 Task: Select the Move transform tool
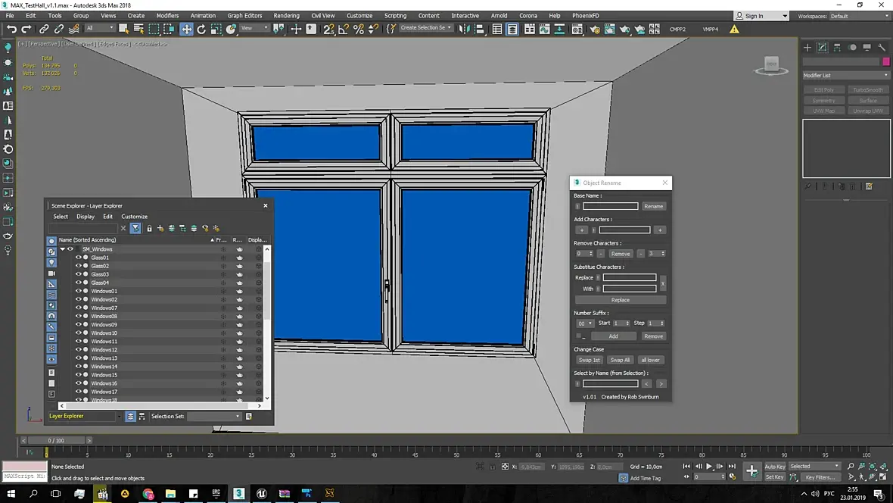(186, 29)
